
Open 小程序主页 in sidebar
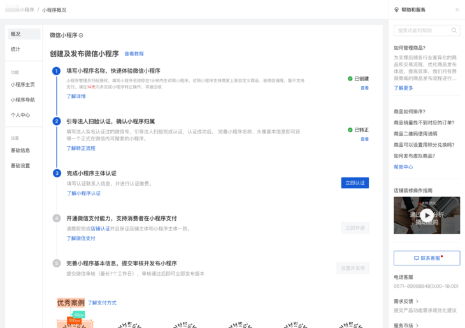pos(23,85)
